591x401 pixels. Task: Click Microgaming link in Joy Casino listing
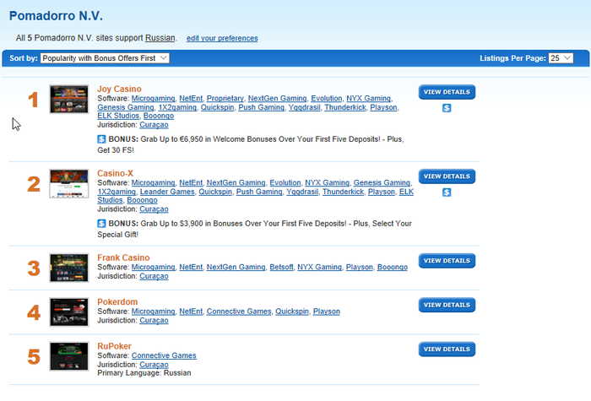[x=153, y=99]
